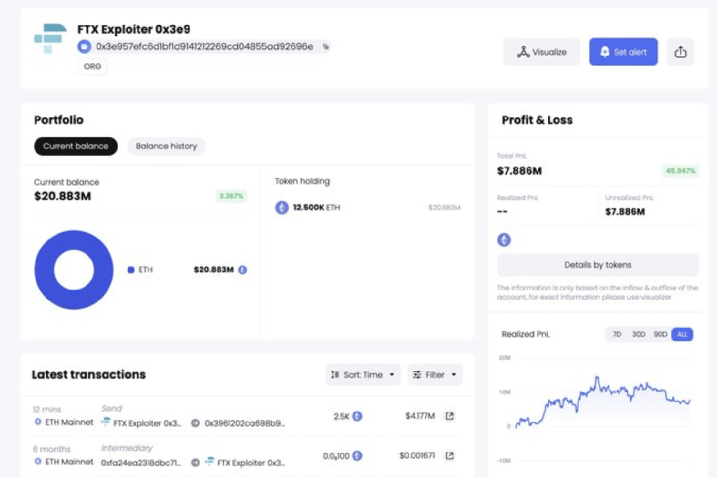
Task: Open Details by tokens
Action: click(598, 265)
